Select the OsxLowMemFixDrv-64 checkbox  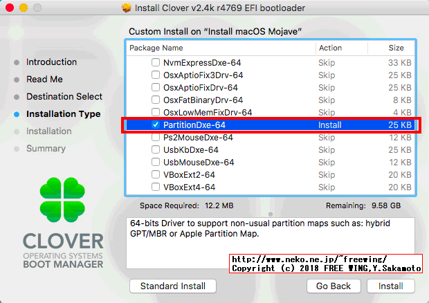point(156,112)
